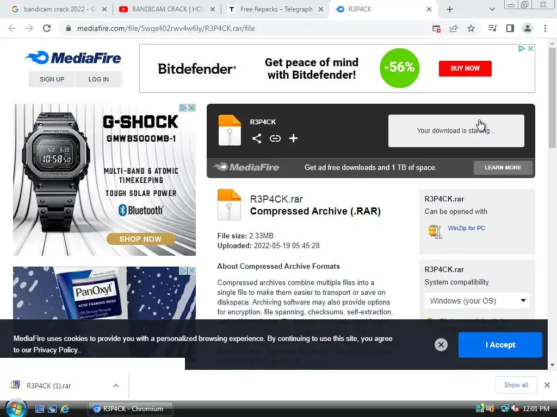Close the Free Repacks Telegraph tab
The image size is (557, 417).
point(321,10)
